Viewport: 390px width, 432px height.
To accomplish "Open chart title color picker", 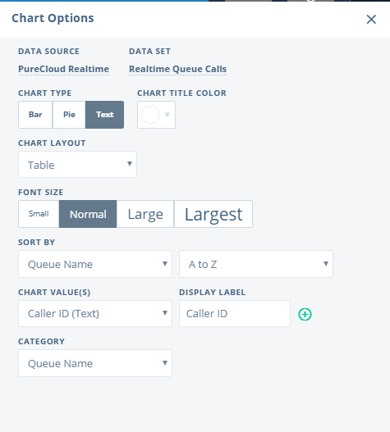I will (x=156, y=115).
